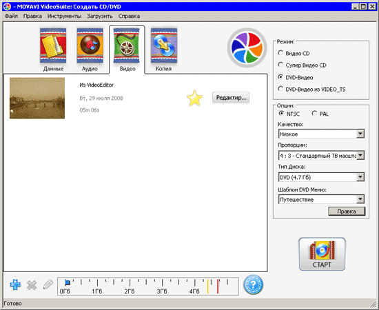This screenshot has height=310, width=379.
Task: Click the date 'Вт, 29 июля 2008'
Action: coord(101,99)
